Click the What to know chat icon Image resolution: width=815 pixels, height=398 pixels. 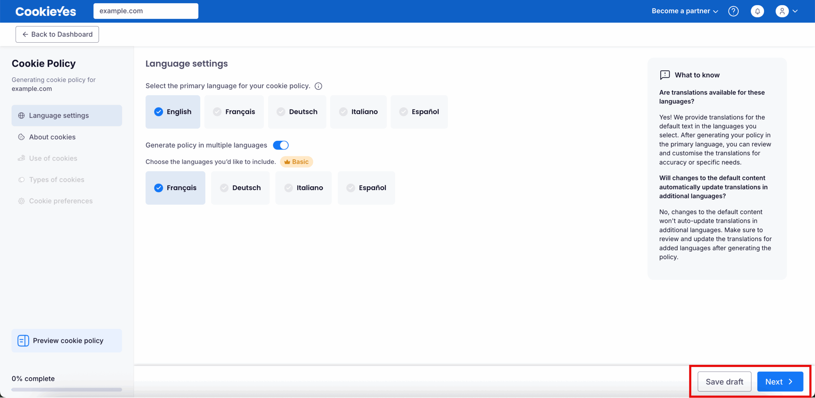(x=665, y=75)
